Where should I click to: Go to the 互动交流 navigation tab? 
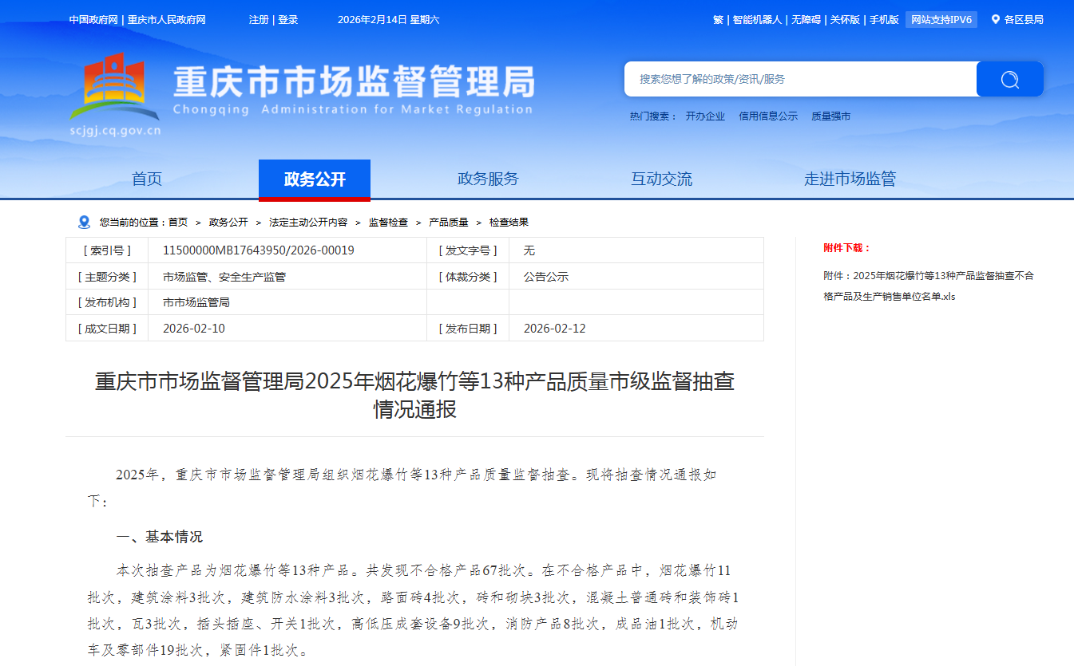[662, 179]
